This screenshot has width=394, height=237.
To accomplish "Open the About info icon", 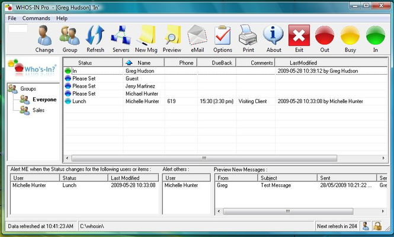I will pos(274,37).
